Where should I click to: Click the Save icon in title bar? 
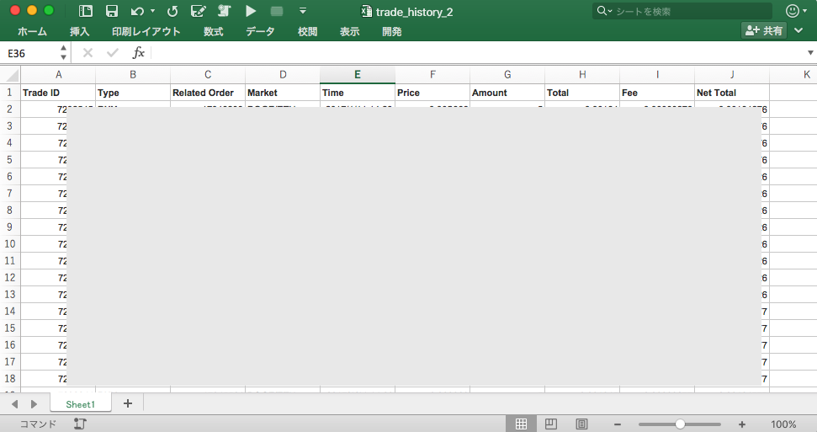[111, 11]
